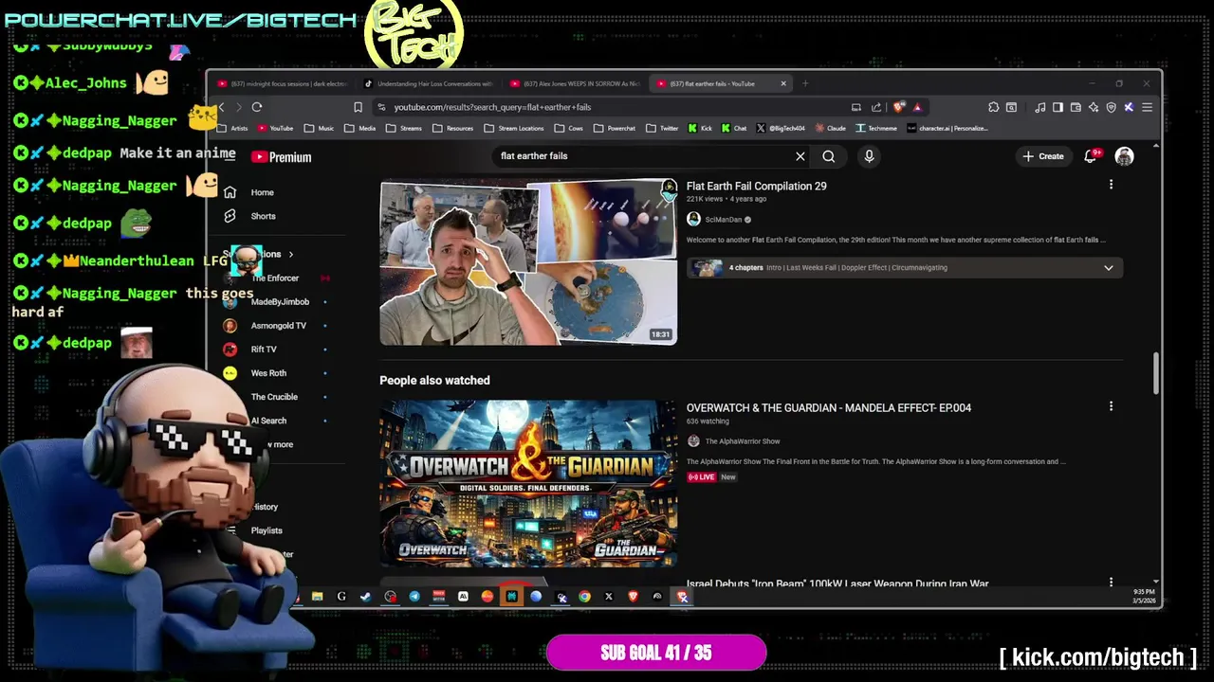Open Brave Shields lion icon

[x=899, y=107]
